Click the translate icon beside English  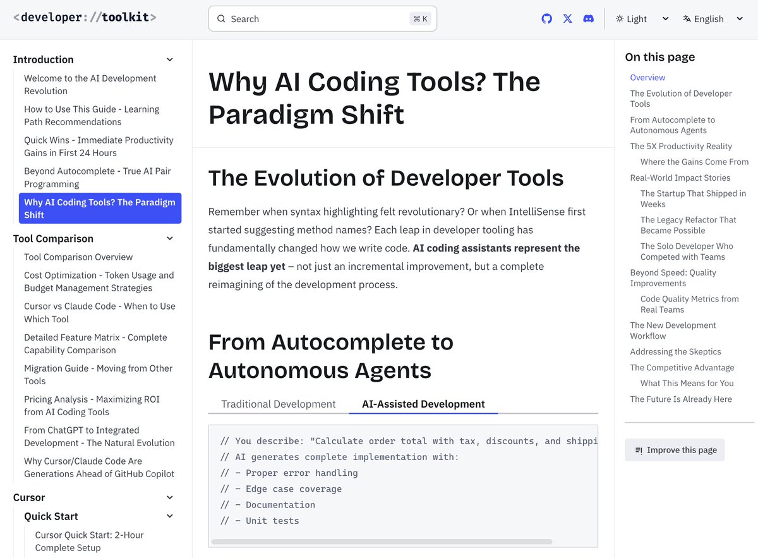(687, 19)
